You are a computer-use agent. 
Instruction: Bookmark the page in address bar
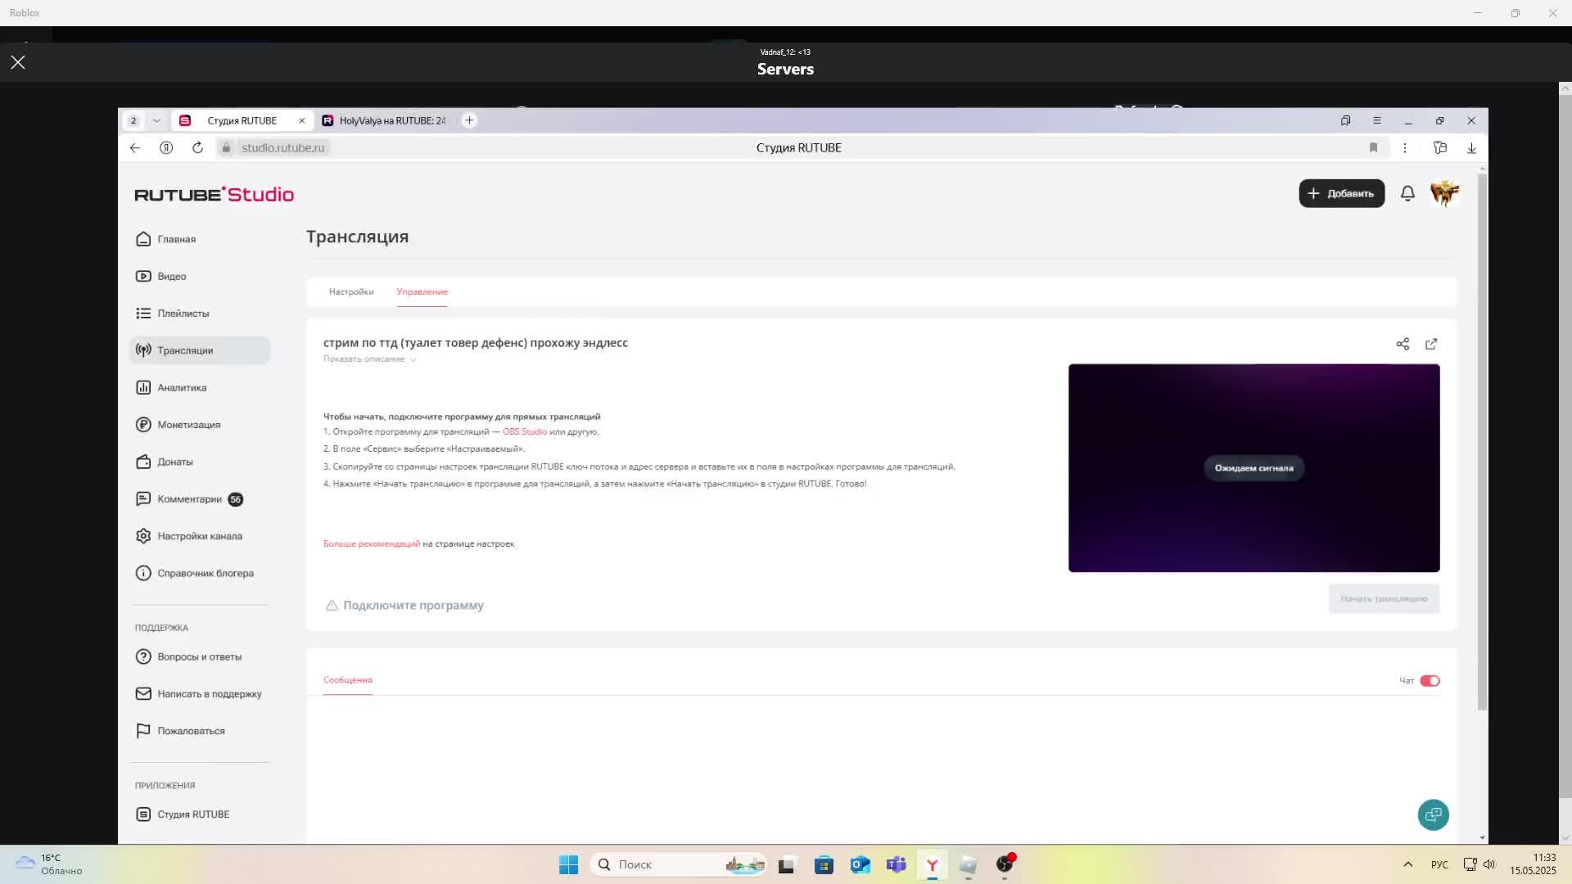click(1373, 148)
